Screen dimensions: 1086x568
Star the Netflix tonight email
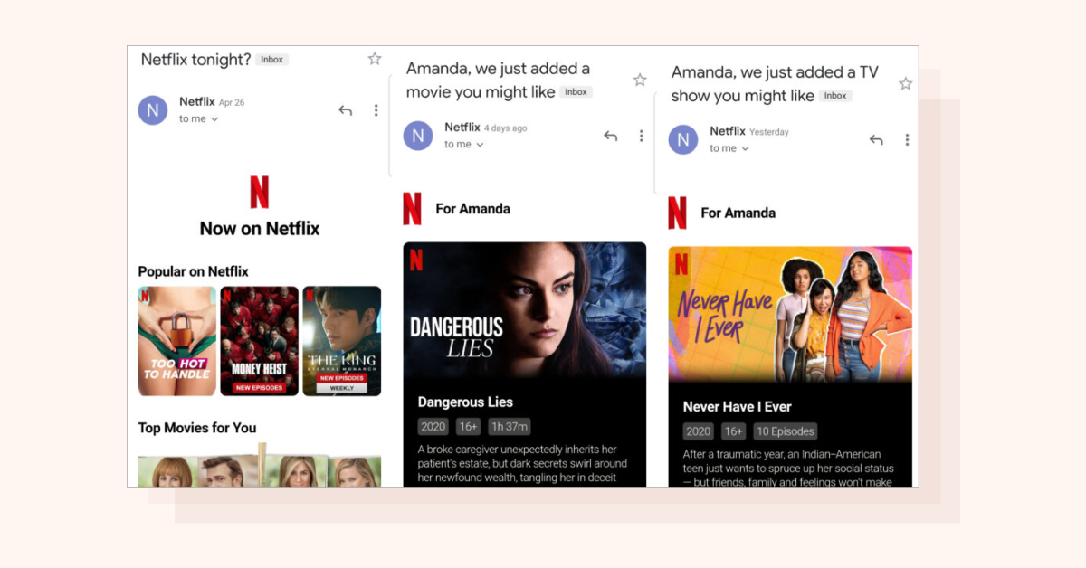pyautogui.click(x=374, y=58)
